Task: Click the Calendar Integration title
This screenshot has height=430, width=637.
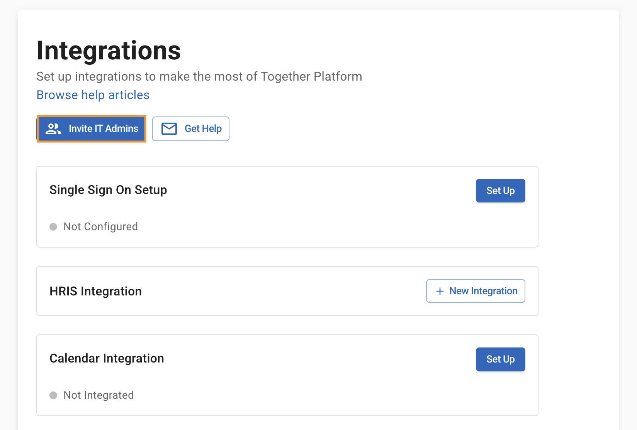Action: (x=107, y=358)
